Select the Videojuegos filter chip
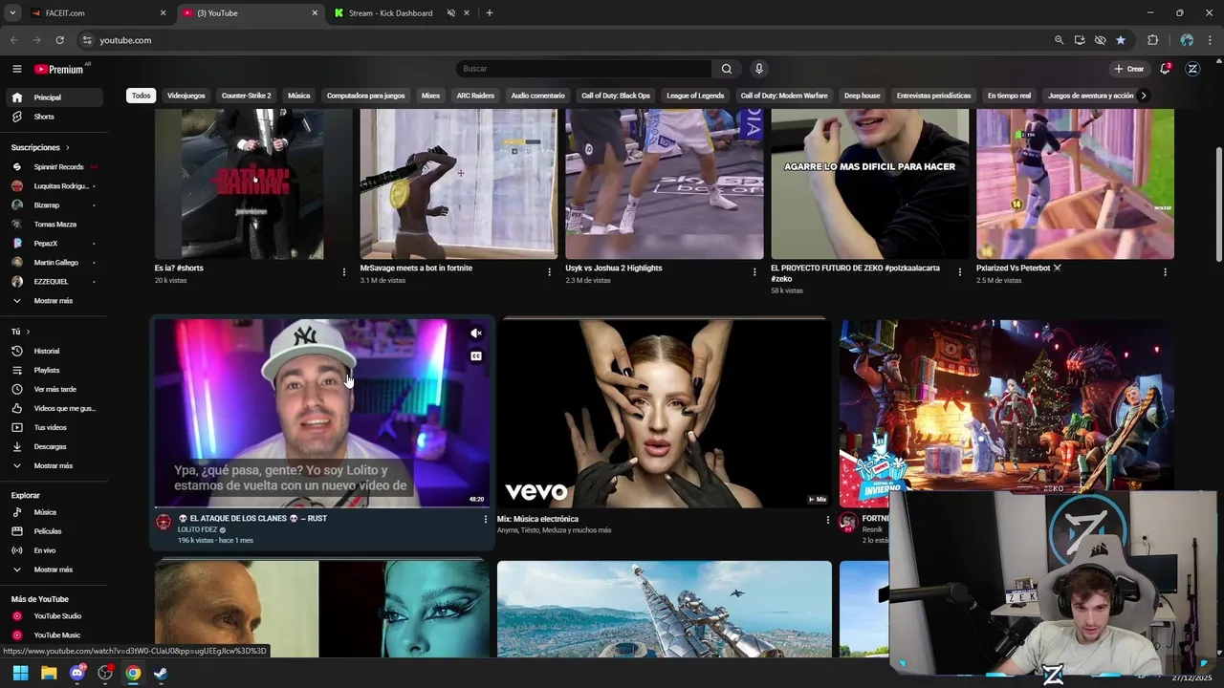The width and height of the screenshot is (1224, 688). [x=186, y=96]
